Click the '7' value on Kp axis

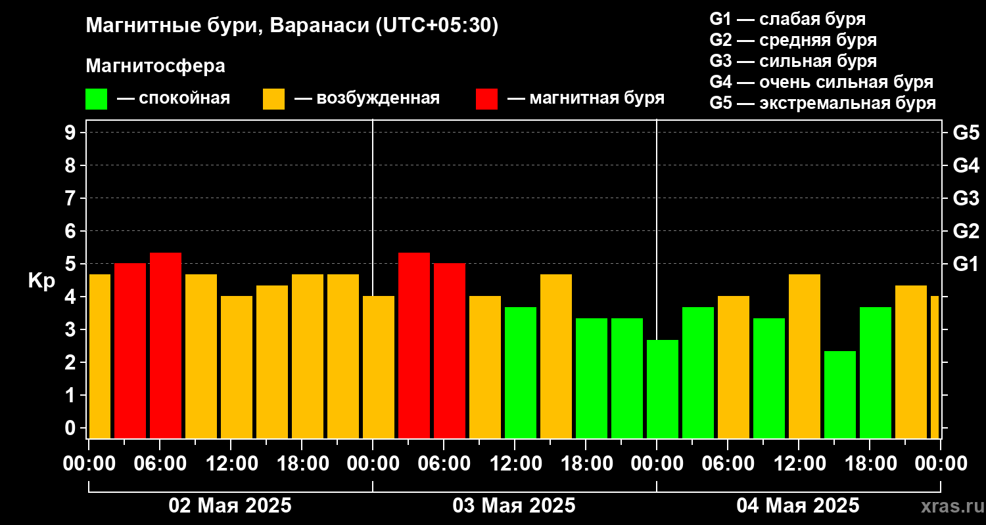click(x=72, y=198)
